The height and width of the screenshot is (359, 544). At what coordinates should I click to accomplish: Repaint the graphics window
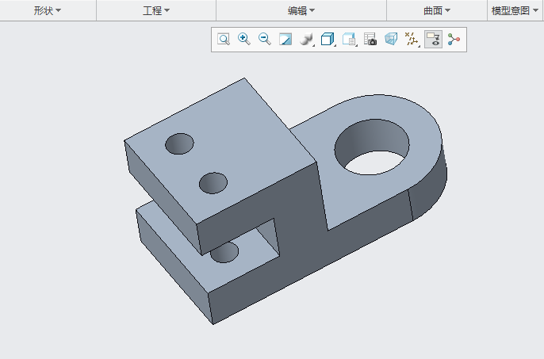click(x=285, y=40)
